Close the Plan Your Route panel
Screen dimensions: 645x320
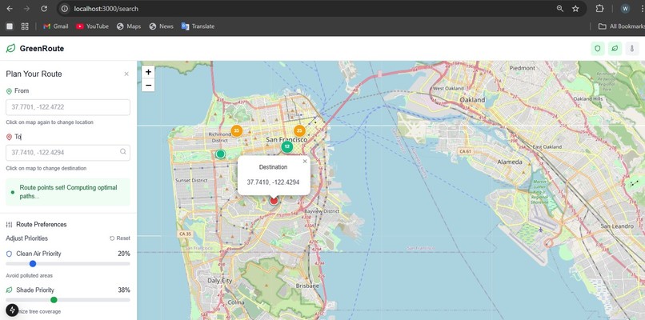(126, 74)
